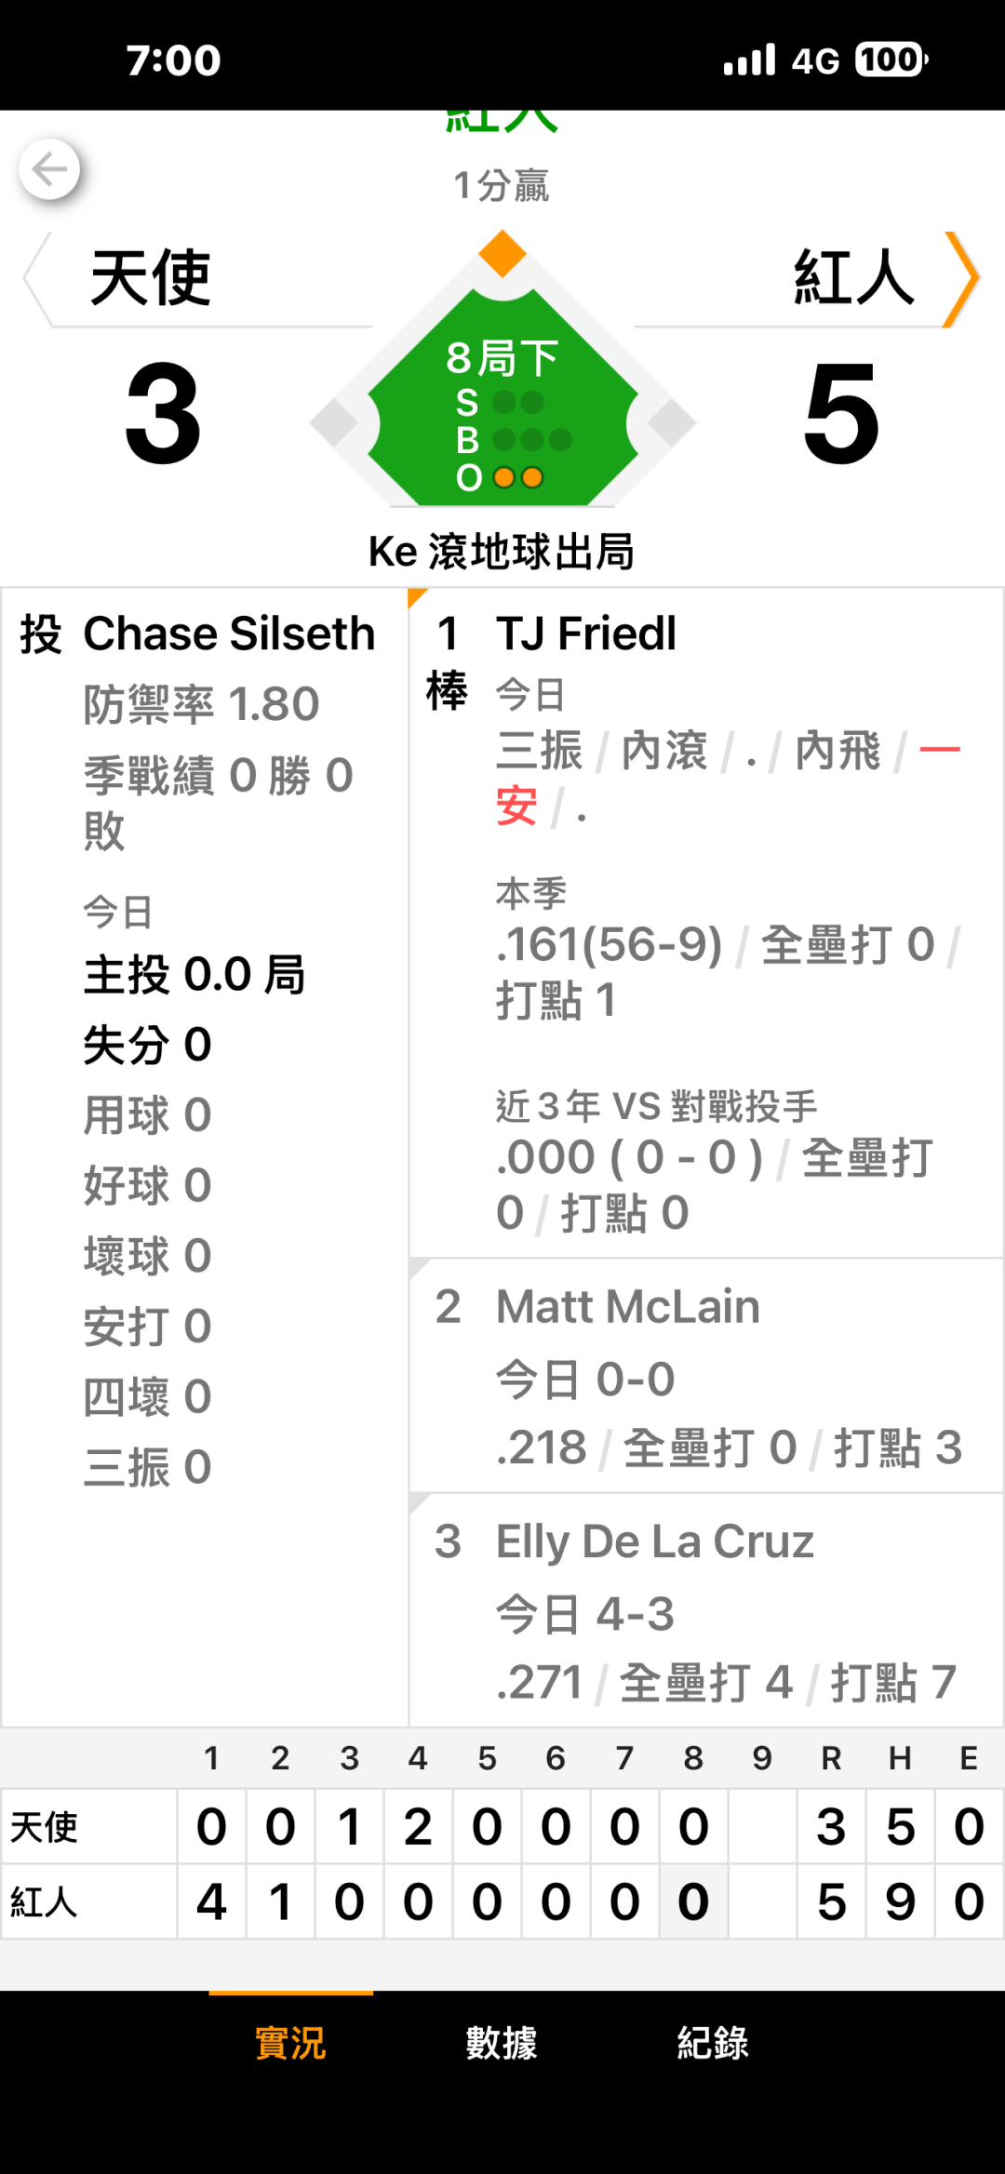
Task: Tap the battery status indicator
Action: (891, 60)
